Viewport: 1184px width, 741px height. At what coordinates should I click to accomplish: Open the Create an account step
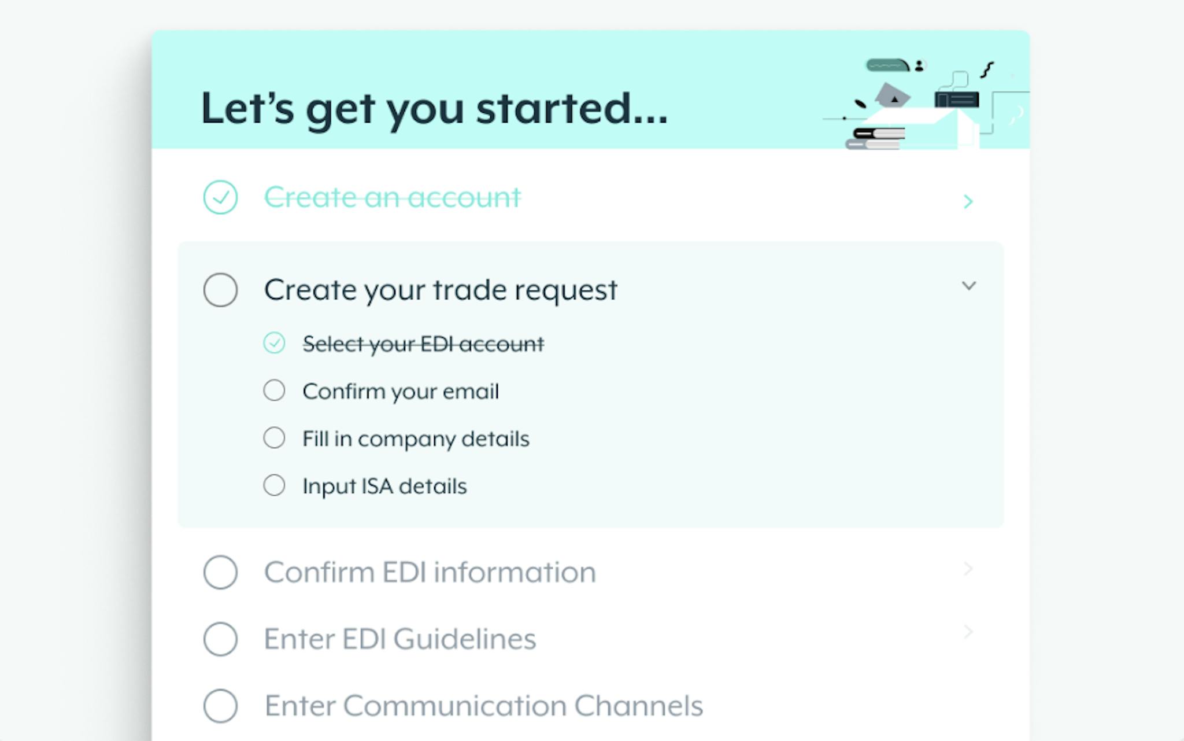coord(393,197)
